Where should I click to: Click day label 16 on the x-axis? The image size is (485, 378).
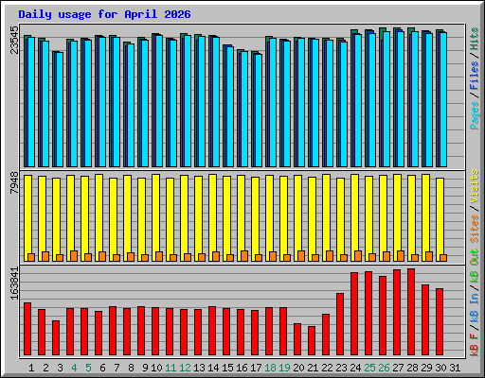(x=242, y=368)
